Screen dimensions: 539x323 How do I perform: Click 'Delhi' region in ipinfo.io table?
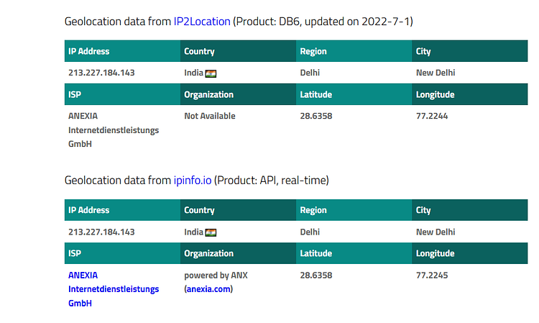point(310,232)
